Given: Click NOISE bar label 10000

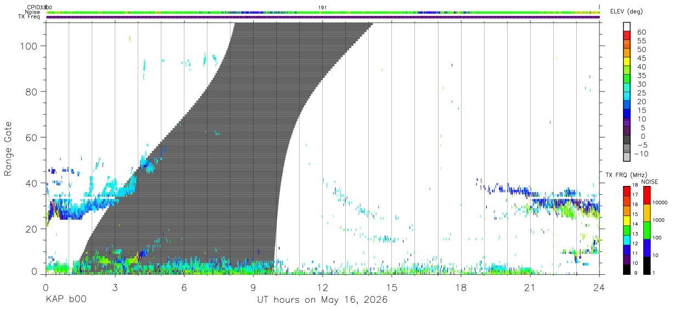Looking at the screenshot, I should coord(660,202).
